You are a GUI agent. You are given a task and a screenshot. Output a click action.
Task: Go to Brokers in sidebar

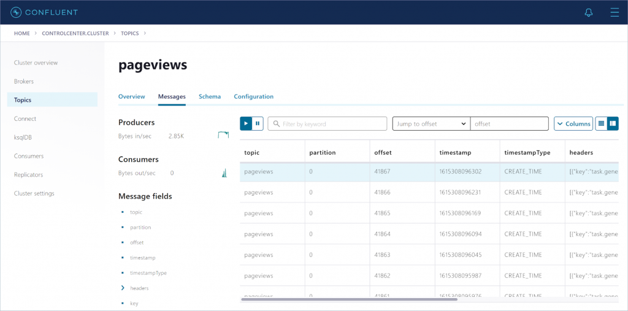[x=24, y=81]
